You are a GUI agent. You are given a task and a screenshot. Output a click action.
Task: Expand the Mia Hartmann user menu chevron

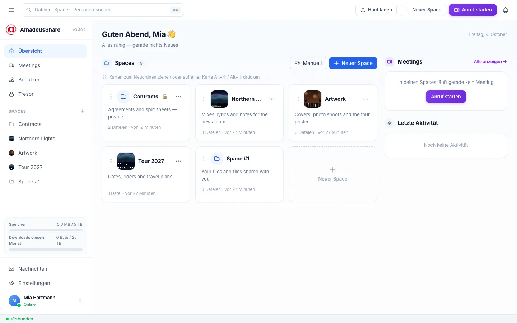click(80, 301)
